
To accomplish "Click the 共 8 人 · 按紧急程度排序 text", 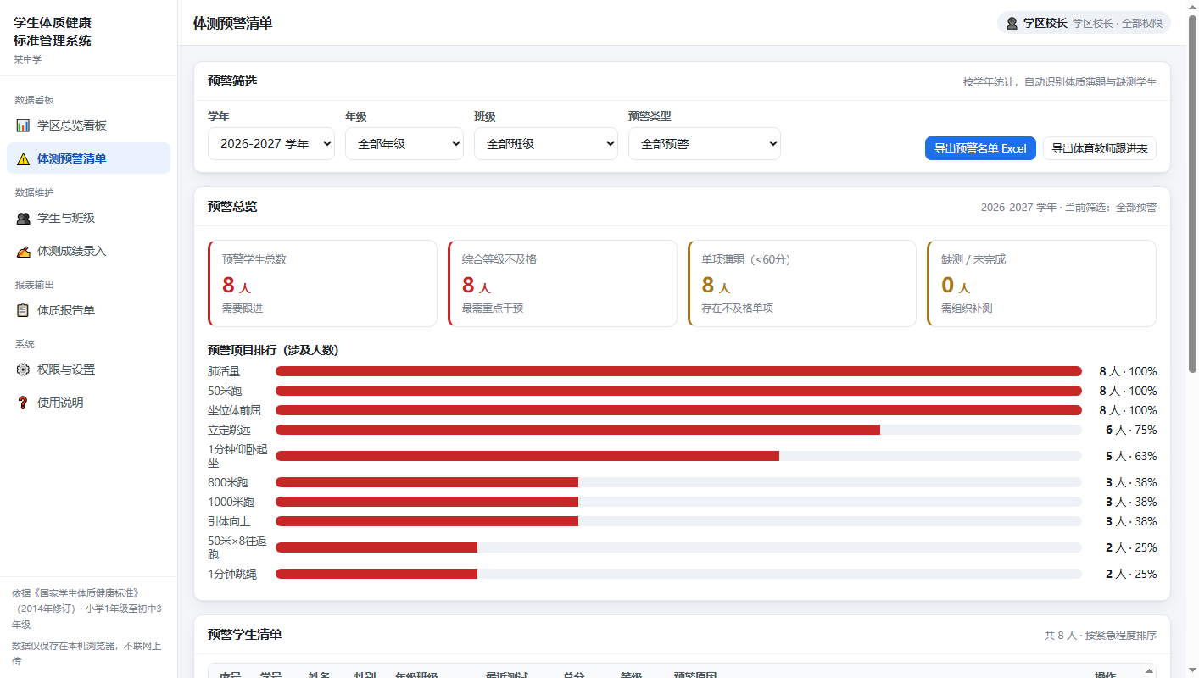I will (1101, 635).
